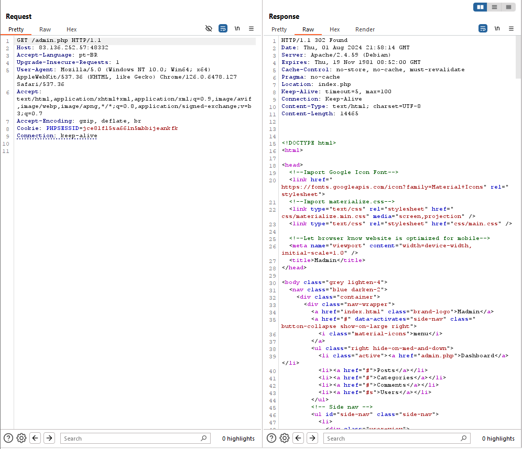Image resolution: width=522 pixels, height=449 pixels.
Task: Select the Pretty tab in Request
Action: click(x=16, y=29)
